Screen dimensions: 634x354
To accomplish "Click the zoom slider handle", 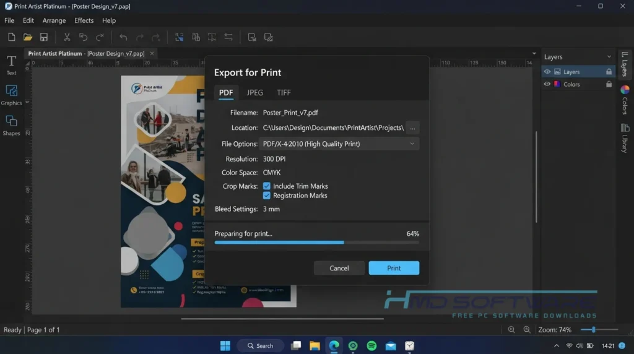I will (594, 330).
